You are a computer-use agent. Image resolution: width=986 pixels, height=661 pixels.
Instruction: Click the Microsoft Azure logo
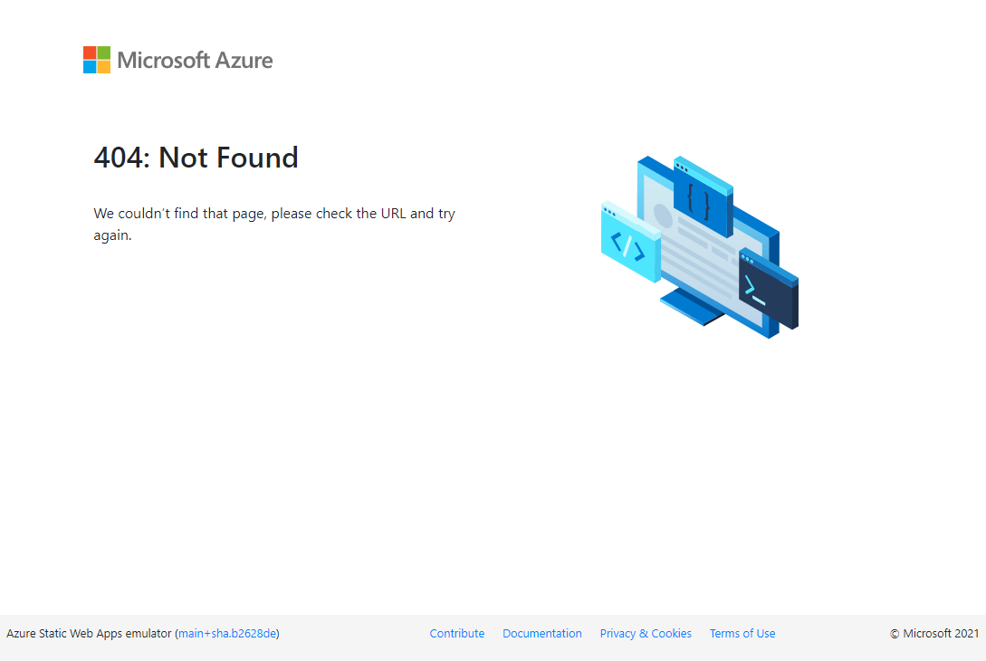[x=178, y=60]
